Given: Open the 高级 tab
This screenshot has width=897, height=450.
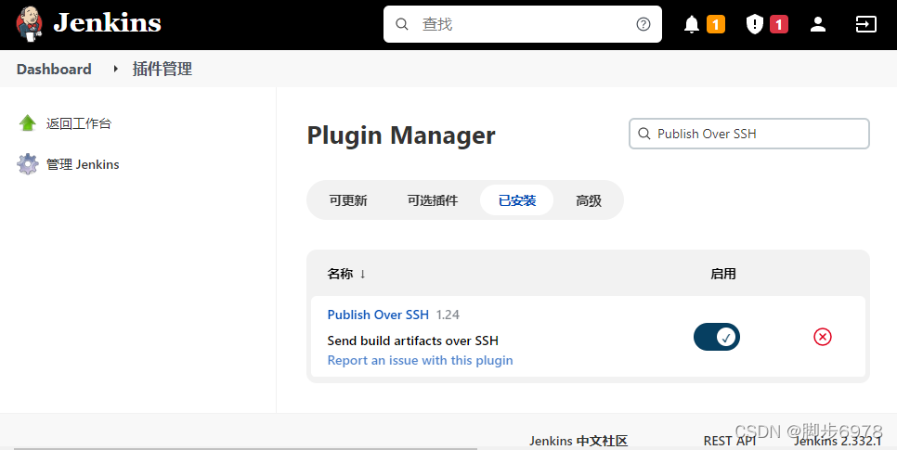Looking at the screenshot, I should point(589,200).
